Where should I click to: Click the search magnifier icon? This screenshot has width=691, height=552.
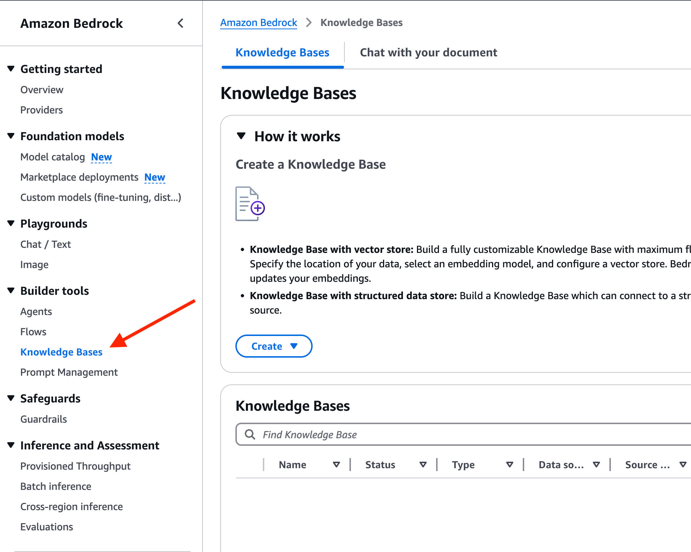point(250,434)
